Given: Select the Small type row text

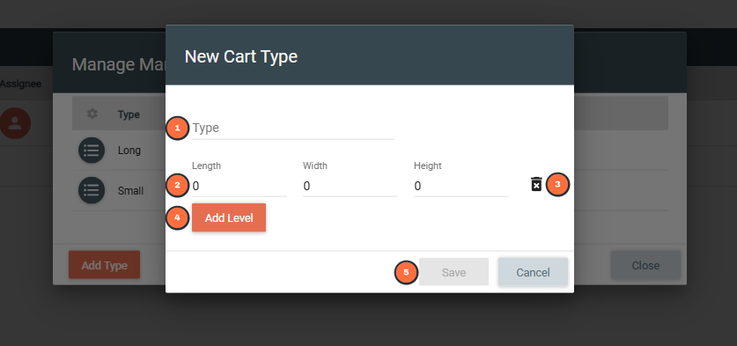Looking at the screenshot, I should [130, 191].
